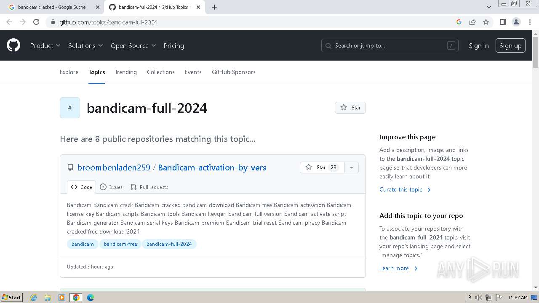This screenshot has height=303, width=539.
Task: Click the Action Center flag icon
Action: pyautogui.click(x=499, y=298)
